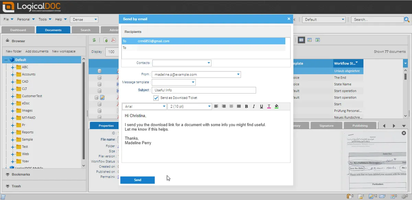Viewport: 412px width, 200px height.
Task: Toggle Italic text formatting
Action: coord(254,107)
